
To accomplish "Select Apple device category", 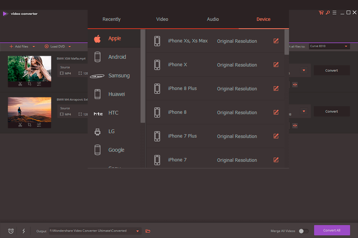I will (x=114, y=39).
